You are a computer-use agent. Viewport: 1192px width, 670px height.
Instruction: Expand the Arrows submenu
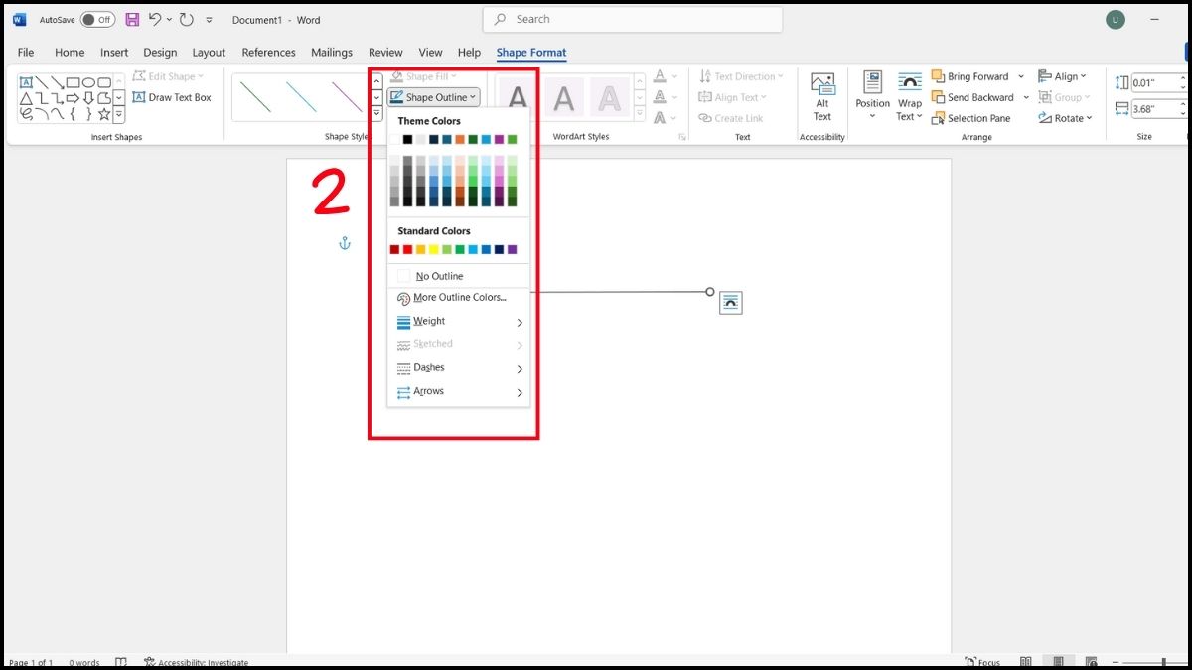pos(458,392)
